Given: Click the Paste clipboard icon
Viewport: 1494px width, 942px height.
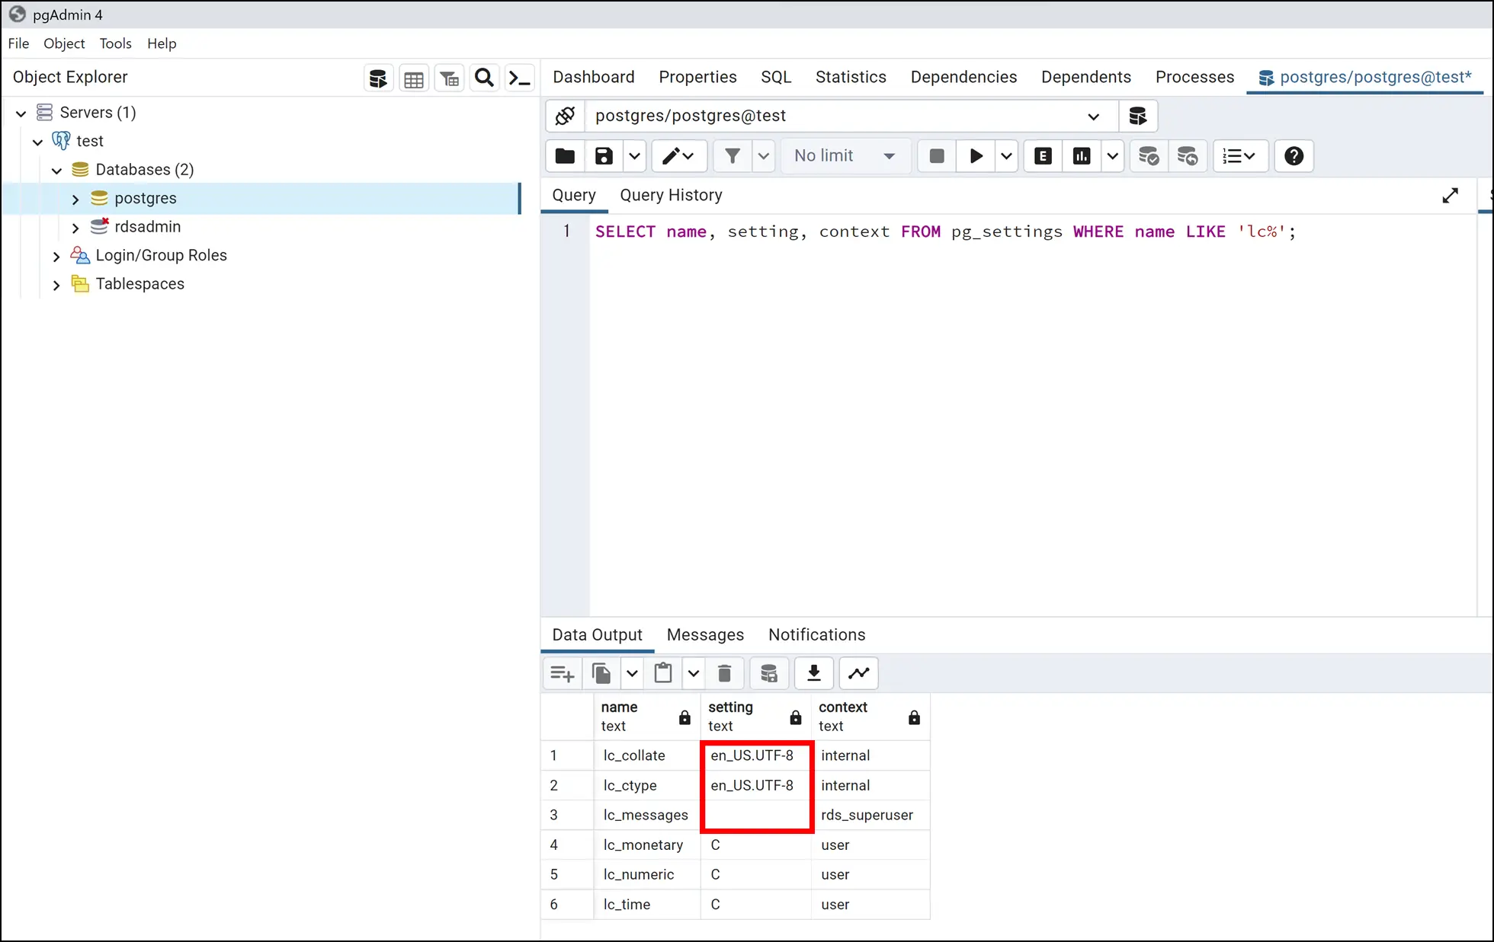Looking at the screenshot, I should [x=663, y=673].
